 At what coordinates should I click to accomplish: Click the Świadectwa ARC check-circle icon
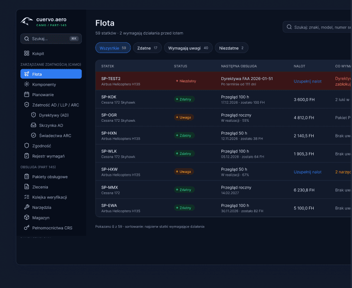tap(34, 135)
